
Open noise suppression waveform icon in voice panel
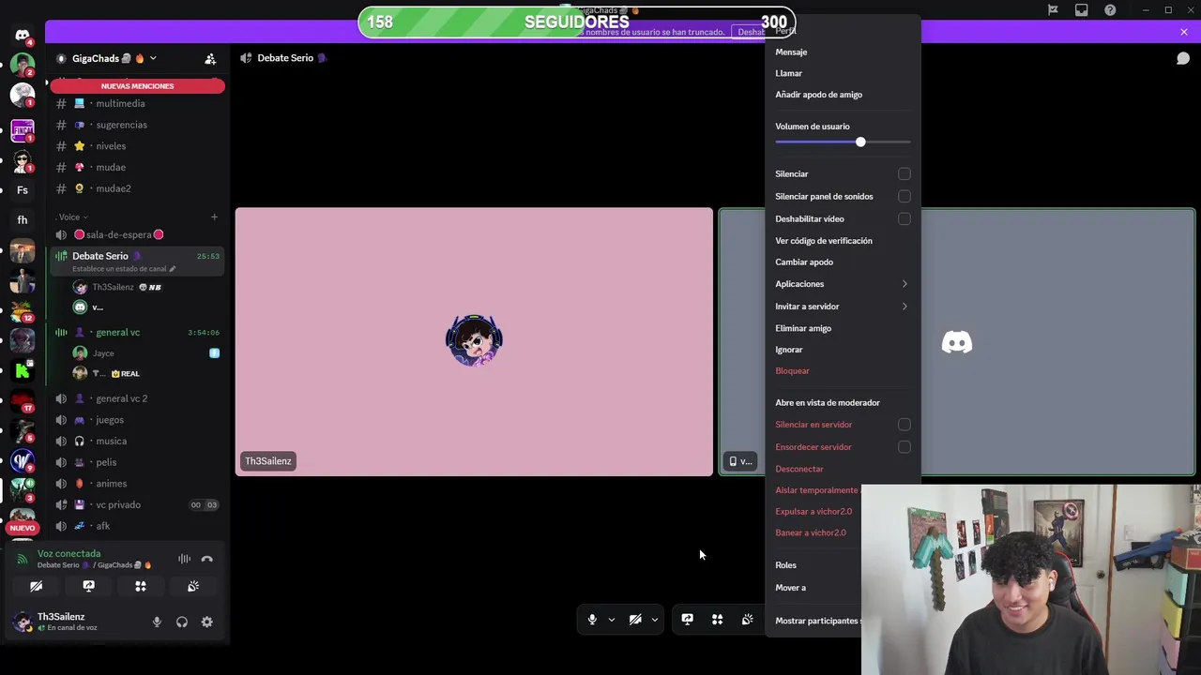coord(184,559)
